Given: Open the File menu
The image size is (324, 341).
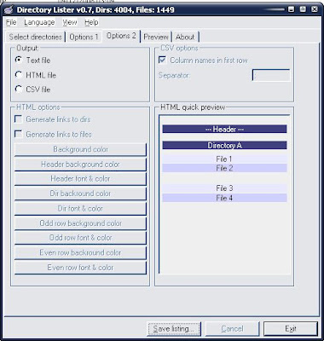Looking at the screenshot, I should point(11,22).
